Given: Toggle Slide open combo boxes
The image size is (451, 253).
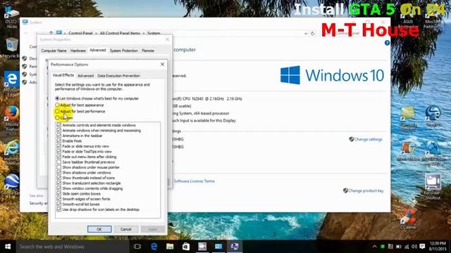Looking at the screenshot, I should (59, 194).
